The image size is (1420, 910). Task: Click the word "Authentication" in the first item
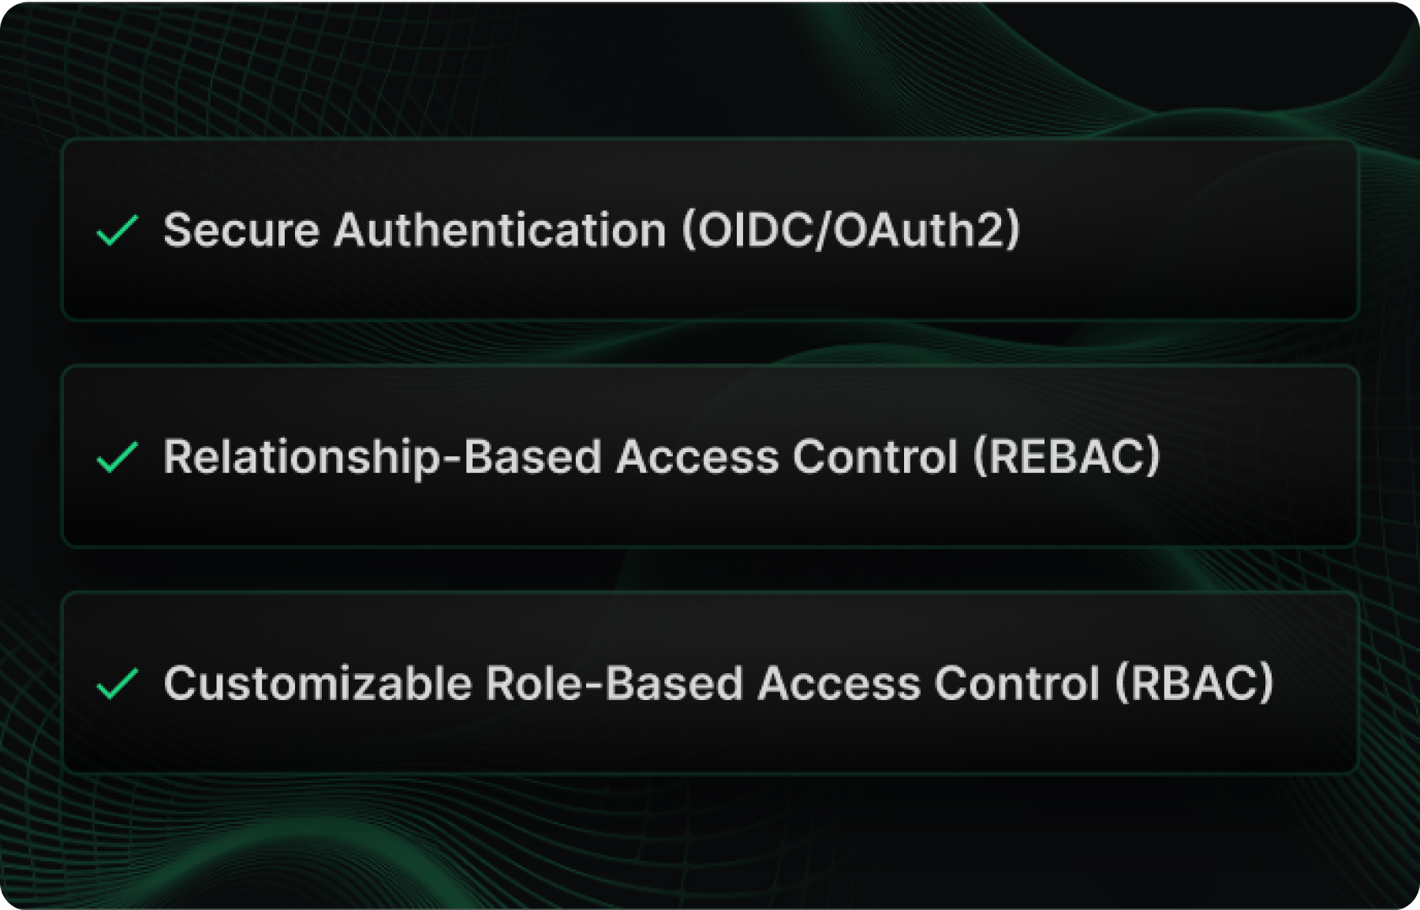coord(500,230)
